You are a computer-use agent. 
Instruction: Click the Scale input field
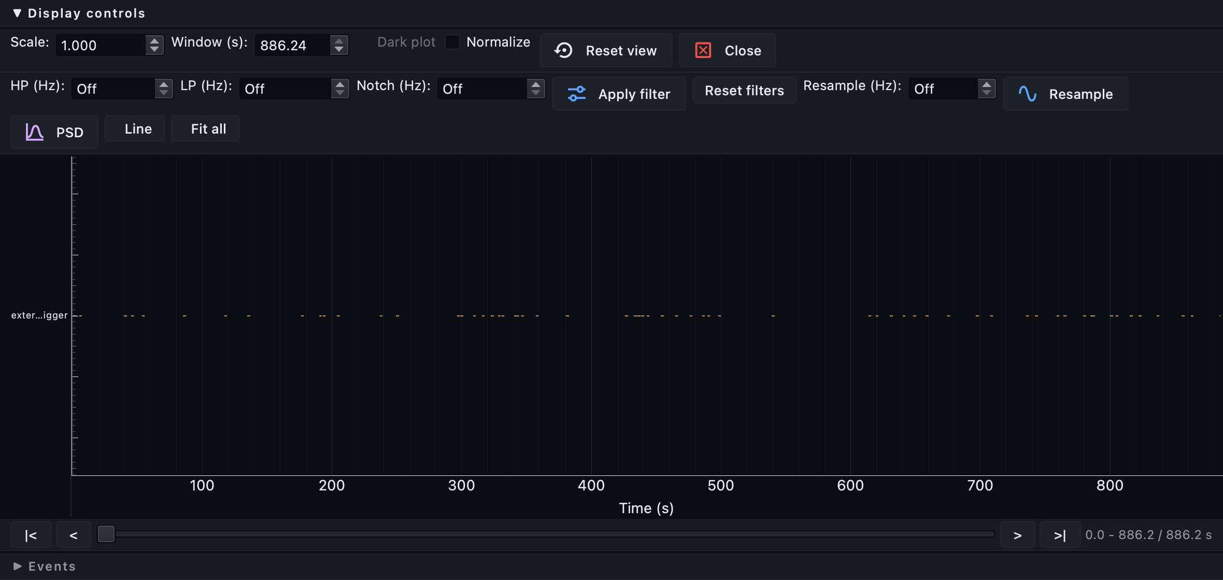(101, 45)
